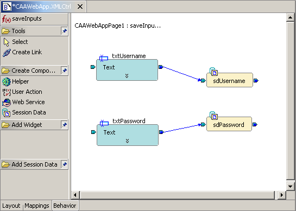This screenshot has width=296, height=211.
Task: Select the txtUsername Text node
Action: (x=127, y=70)
